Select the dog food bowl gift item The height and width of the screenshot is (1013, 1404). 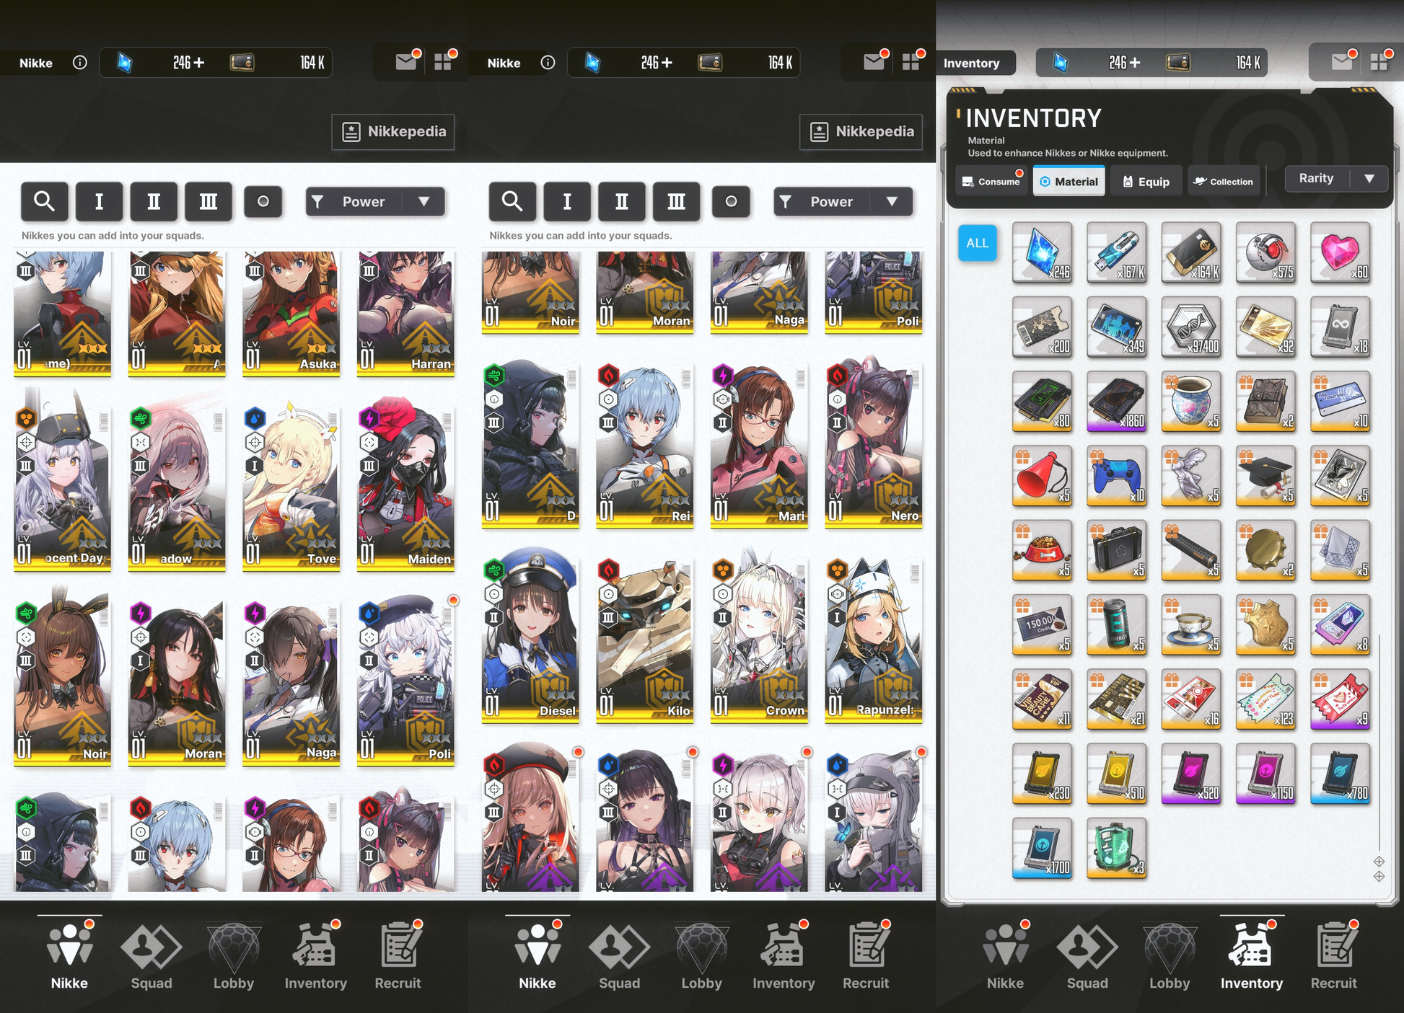pyautogui.click(x=1042, y=550)
